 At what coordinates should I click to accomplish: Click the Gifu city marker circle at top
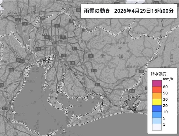coord(34,13)
